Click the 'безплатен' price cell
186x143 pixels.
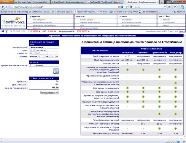click(x=127, y=134)
